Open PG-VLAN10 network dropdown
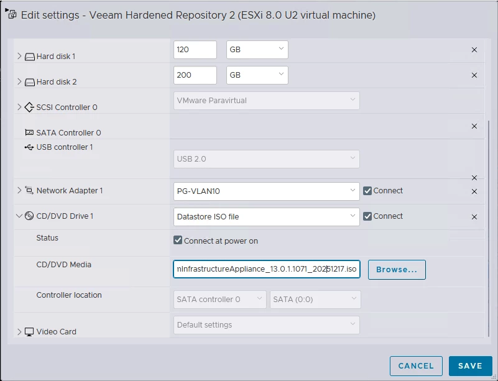498x381 pixels. (267, 191)
